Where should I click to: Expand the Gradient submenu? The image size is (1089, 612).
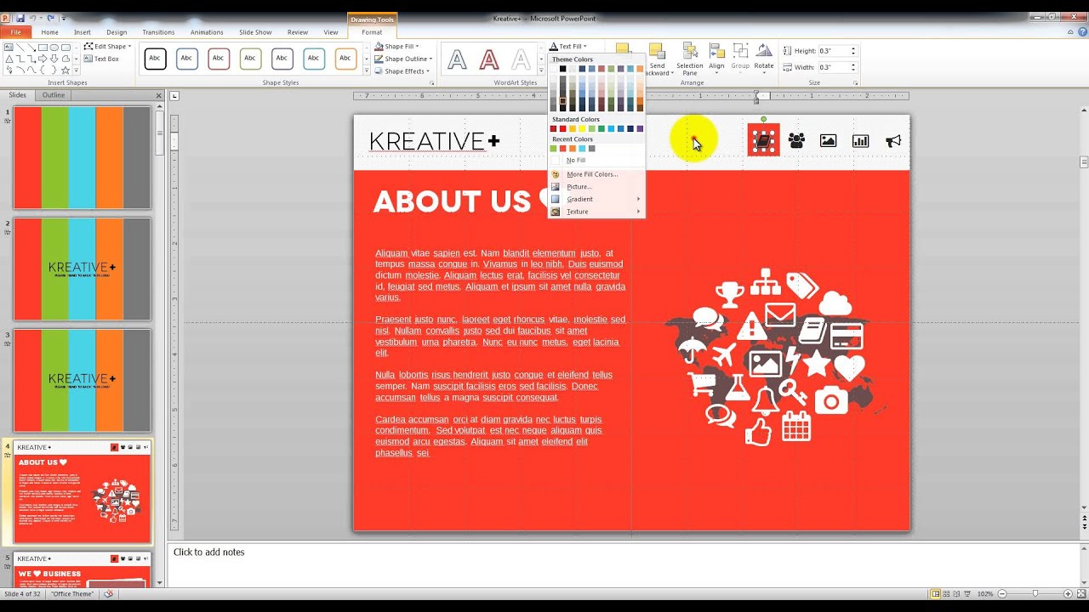[579, 199]
